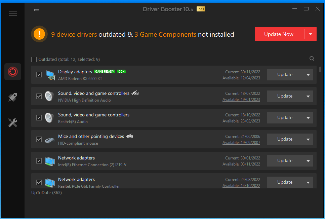Click the vertical scrollbar of driver list
Viewport: 325px width, 219px height.
pyautogui.click(x=320, y=70)
